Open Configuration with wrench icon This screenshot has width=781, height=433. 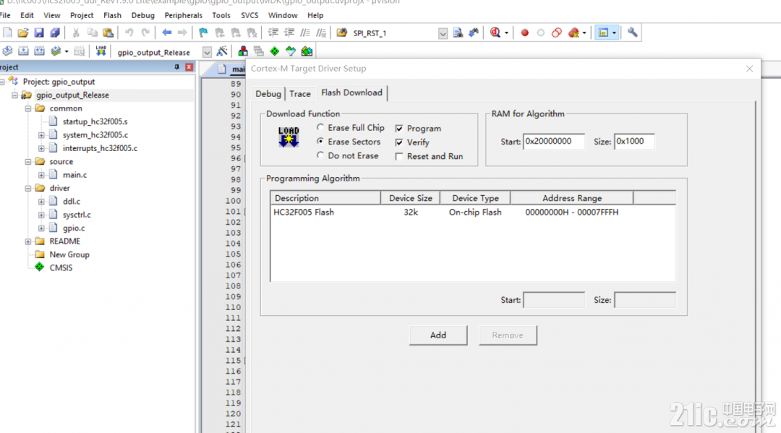[633, 33]
